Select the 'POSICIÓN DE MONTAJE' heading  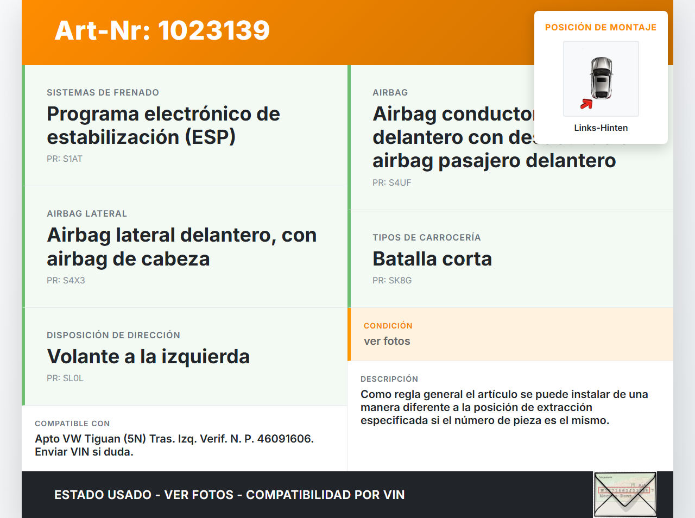click(x=601, y=28)
